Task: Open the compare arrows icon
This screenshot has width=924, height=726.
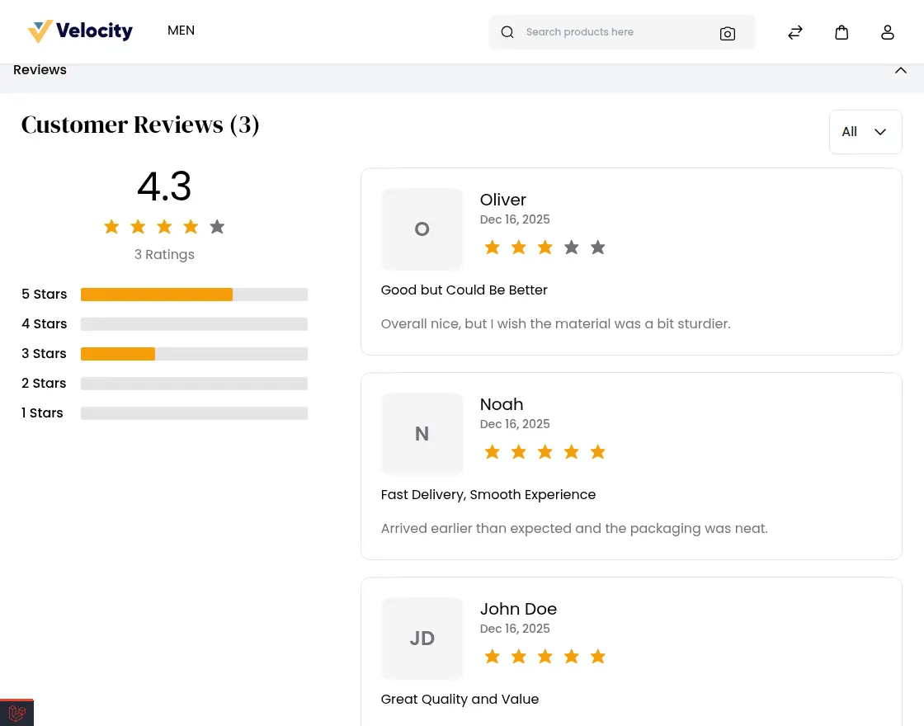Action: 795,31
